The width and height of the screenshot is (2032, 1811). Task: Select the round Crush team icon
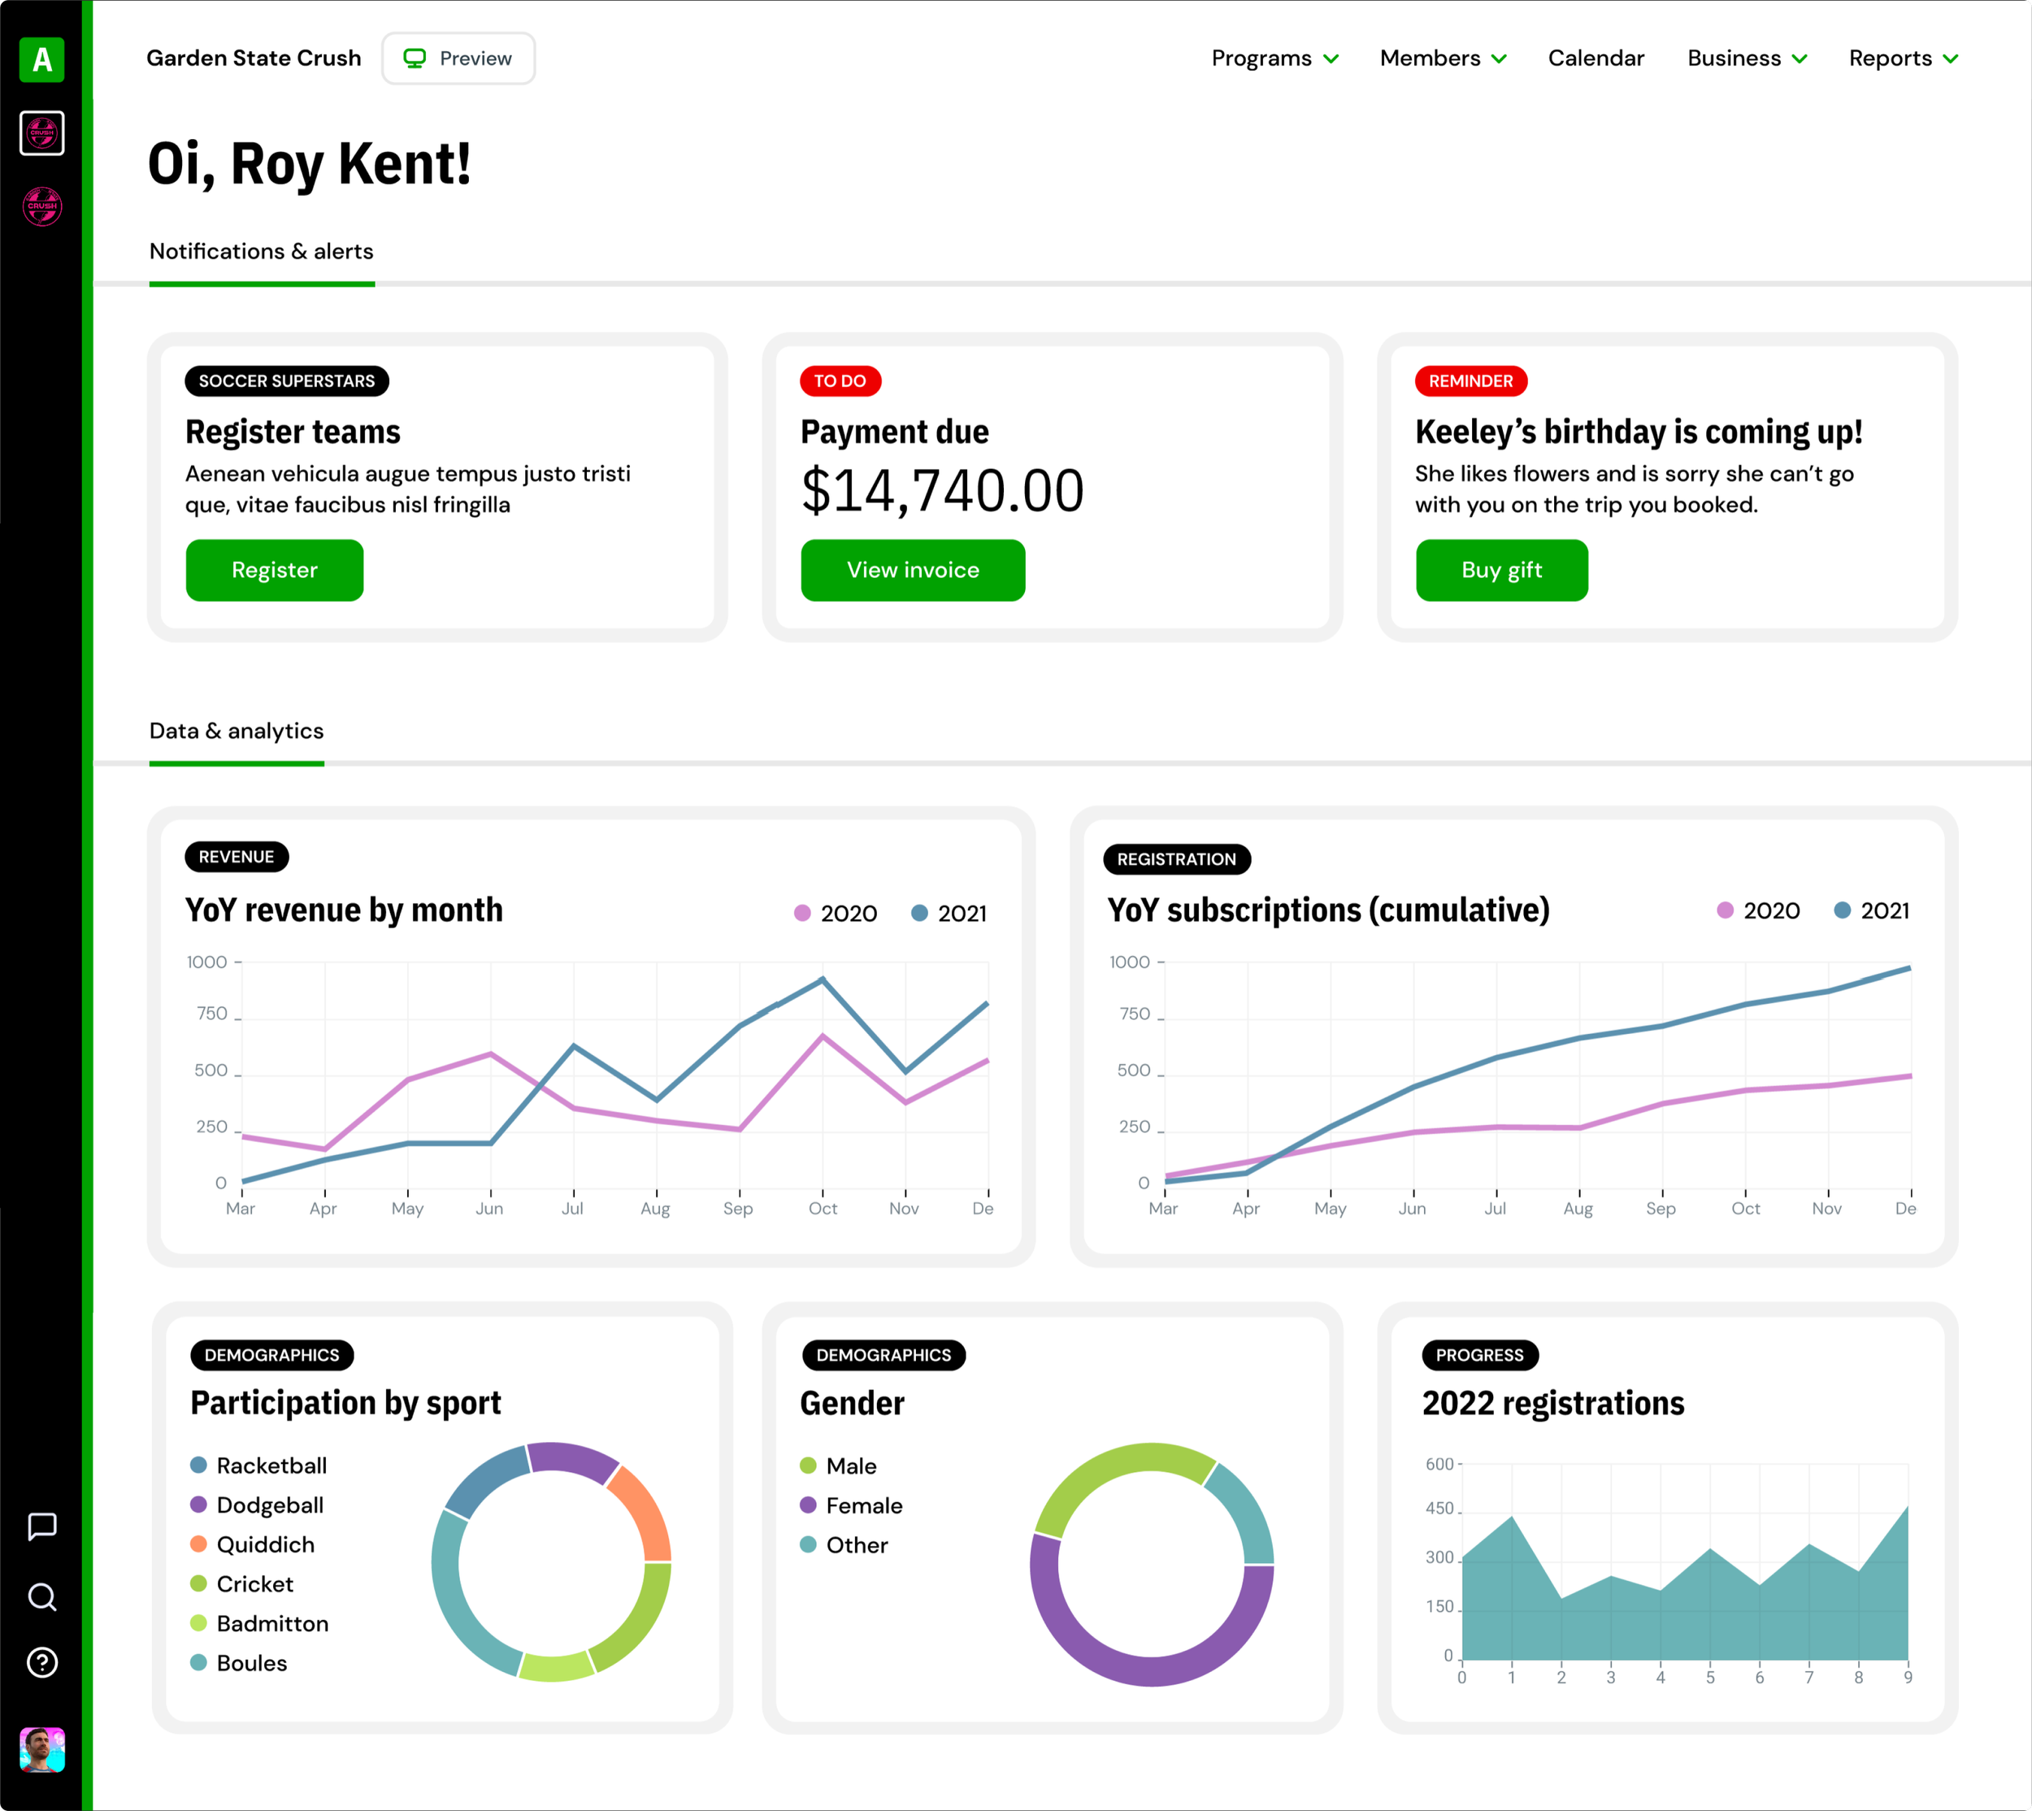(x=41, y=206)
